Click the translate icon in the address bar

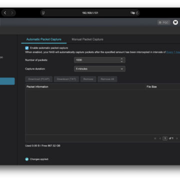click(132, 13)
